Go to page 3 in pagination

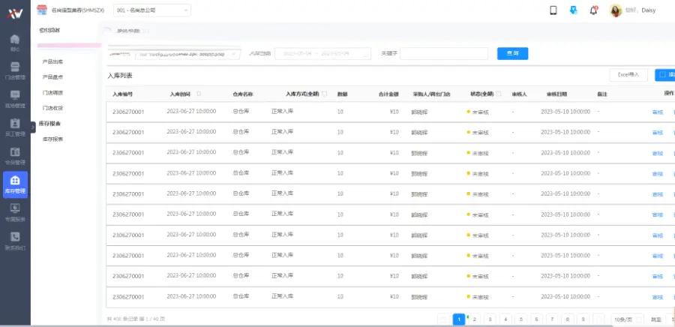[490, 319]
